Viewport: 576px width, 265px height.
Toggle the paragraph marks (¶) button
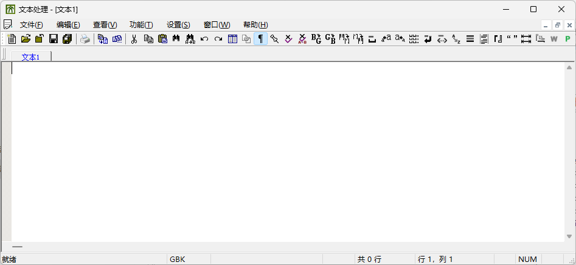[260, 39]
